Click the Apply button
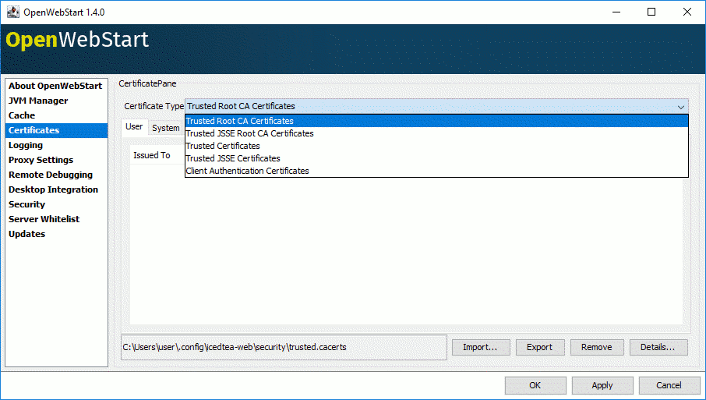The width and height of the screenshot is (706, 400). [x=602, y=385]
